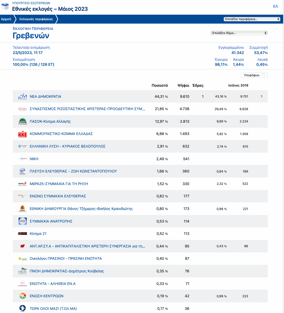Click the ΠΑΣΟΚ green sun logo
Screen dimensions: 284x313
(23, 121)
